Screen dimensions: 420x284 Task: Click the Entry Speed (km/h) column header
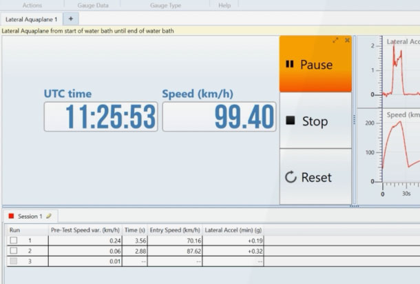pos(176,230)
